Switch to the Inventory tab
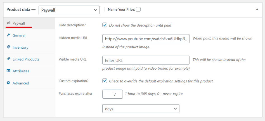The height and width of the screenshot is (121, 265). tap(20, 48)
